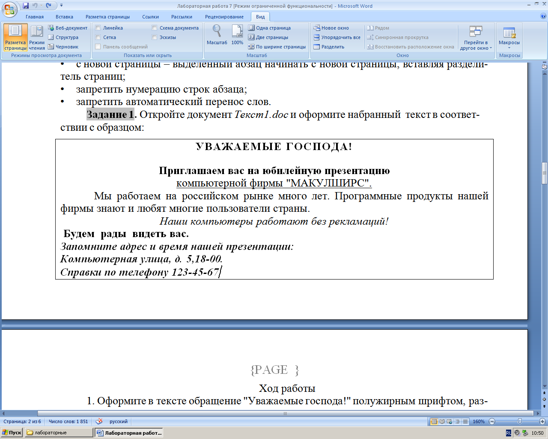Open the Главная ribbon tab
Viewport: 548px width, 439px height.
pyautogui.click(x=35, y=17)
